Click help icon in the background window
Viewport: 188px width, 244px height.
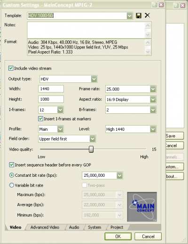point(176,6)
